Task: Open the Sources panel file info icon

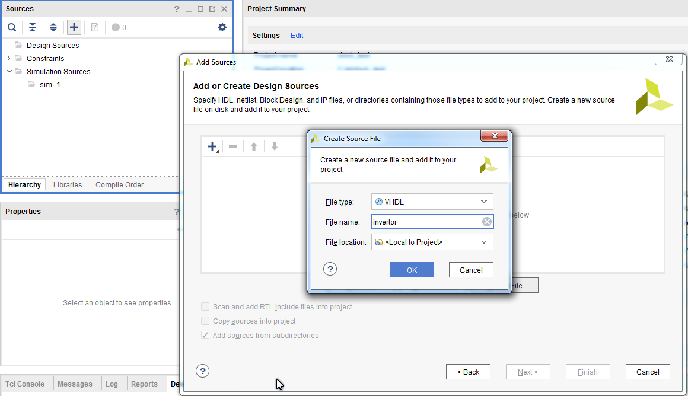Action: click(95, 28)
